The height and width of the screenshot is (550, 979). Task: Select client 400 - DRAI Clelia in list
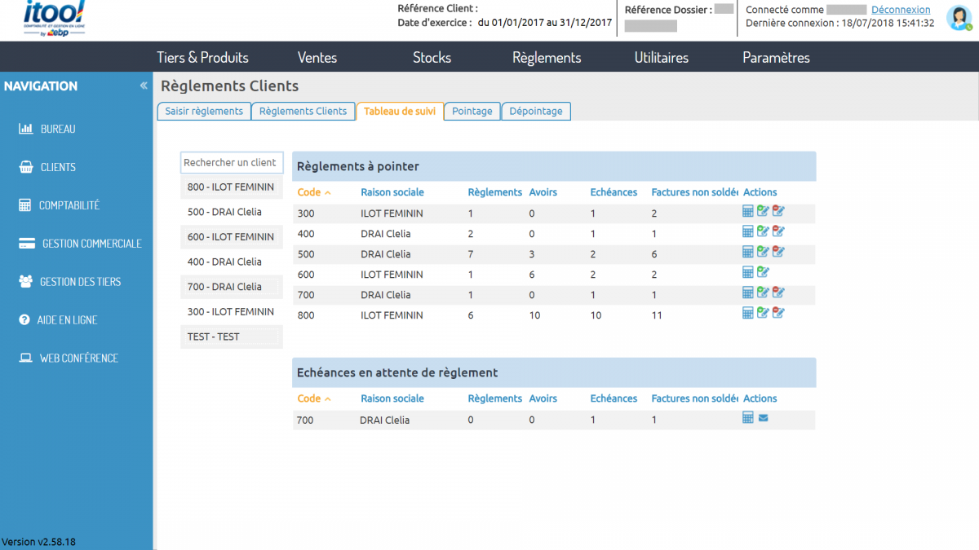point(232,262)
